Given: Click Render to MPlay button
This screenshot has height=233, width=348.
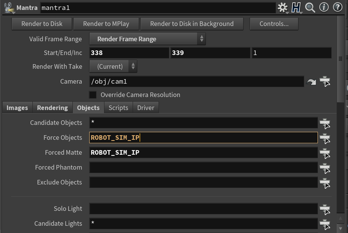Looking at the screenshot, I should pyautogui.click(x=106, y=24).
